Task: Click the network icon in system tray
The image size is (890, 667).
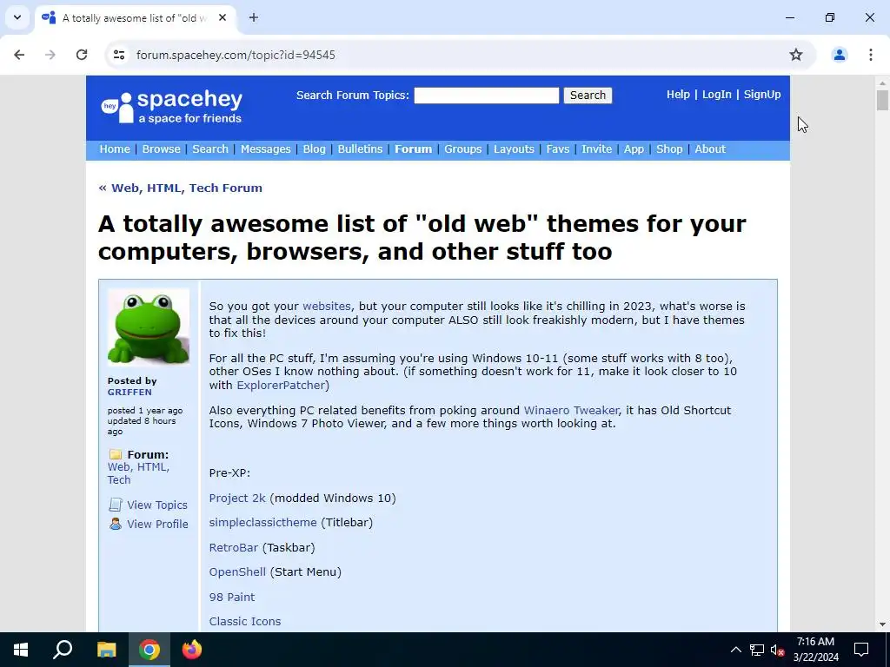Action: (x=757, y=650)
